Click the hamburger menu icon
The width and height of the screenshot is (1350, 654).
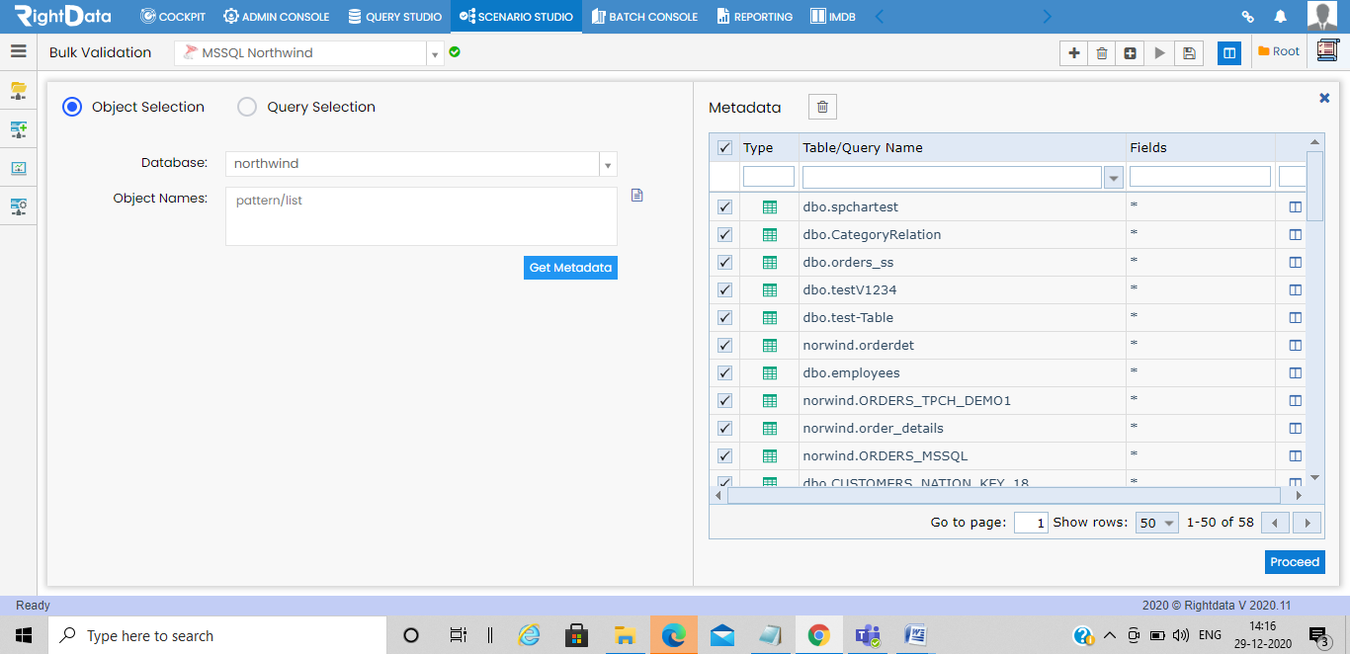point(18,52)
